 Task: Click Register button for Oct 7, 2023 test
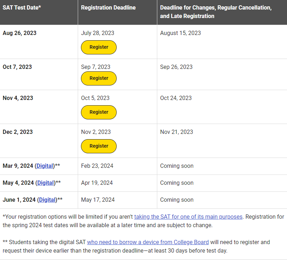click(99, 78)
